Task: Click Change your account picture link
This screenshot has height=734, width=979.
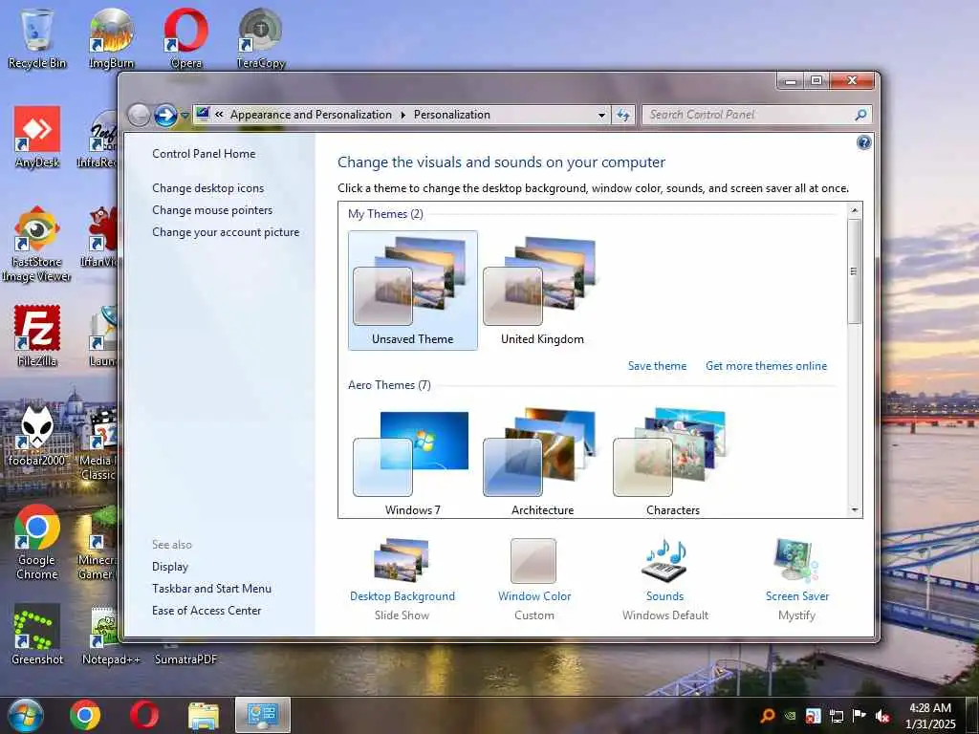Action: pos(226,232)
